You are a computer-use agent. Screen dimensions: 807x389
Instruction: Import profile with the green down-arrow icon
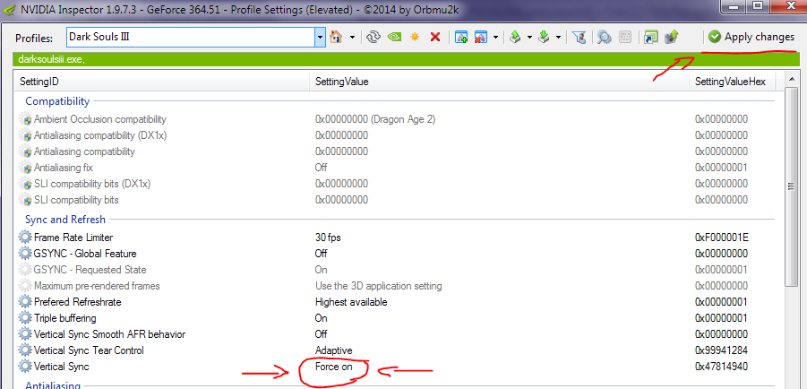tap(545, 37)
